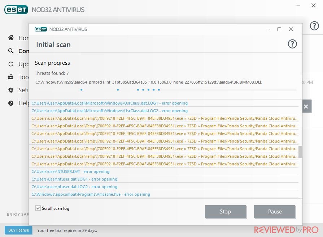
Task: Click the Initial scan heading
Action: (53, 45)
